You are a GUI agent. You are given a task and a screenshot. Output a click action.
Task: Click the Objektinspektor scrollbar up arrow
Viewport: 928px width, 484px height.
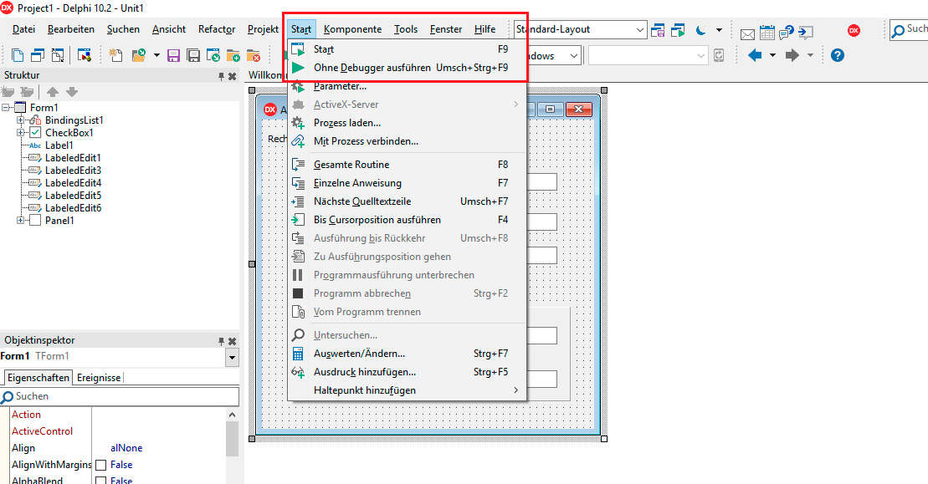232,415
